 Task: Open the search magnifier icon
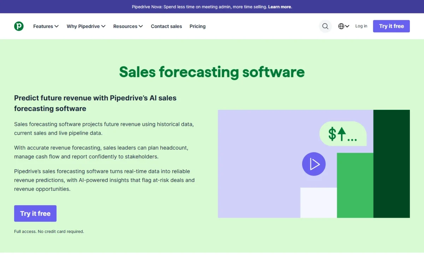tap(325, 26)
